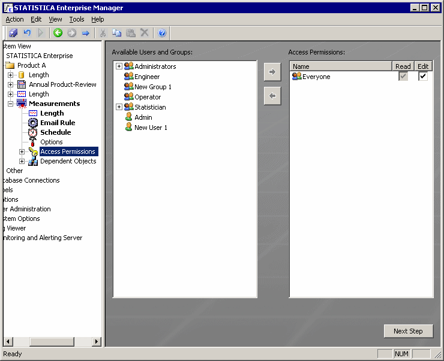Open the Action menu
The width and height of the screenshot is (444, 361).
(14, 19)
